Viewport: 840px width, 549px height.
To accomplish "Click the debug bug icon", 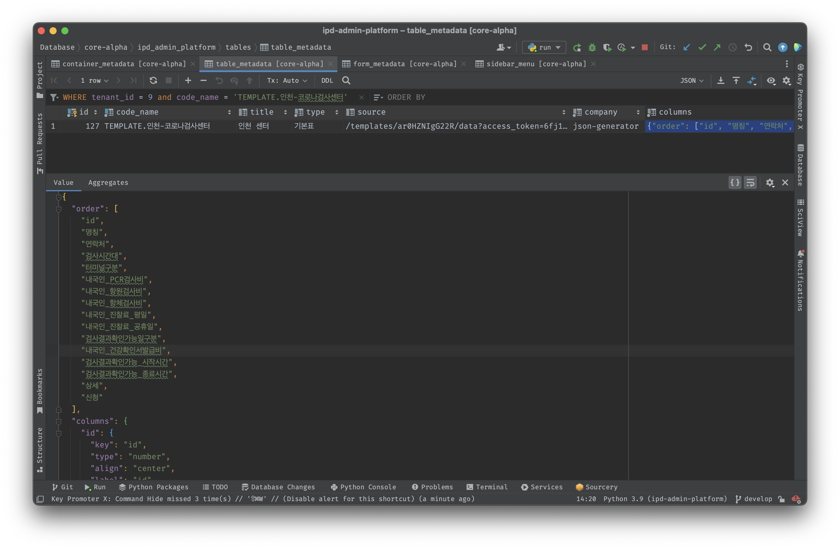I will click(592, 48).
